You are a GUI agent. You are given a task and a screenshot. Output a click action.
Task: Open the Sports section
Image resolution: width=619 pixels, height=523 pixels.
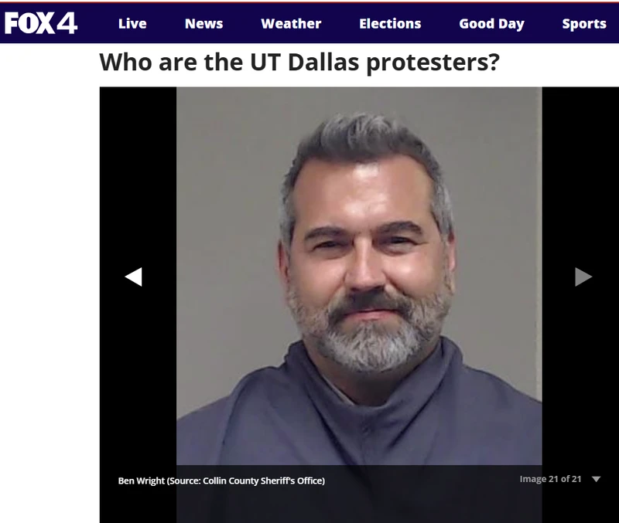584,24
